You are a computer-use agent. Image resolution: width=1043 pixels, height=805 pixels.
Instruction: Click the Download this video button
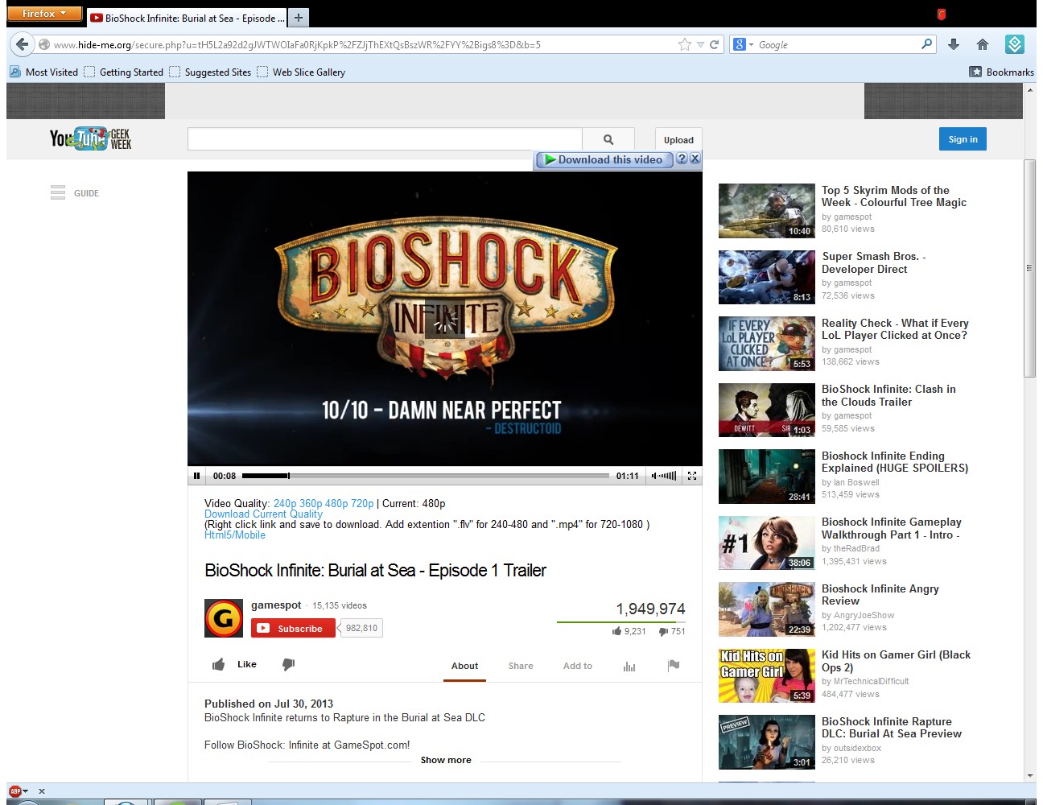[604, 159]
